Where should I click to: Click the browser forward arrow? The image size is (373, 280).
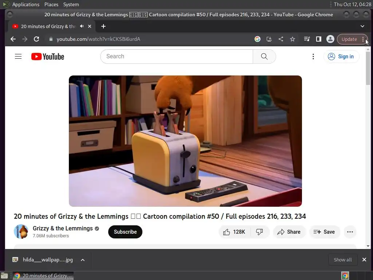coord(25,39)
